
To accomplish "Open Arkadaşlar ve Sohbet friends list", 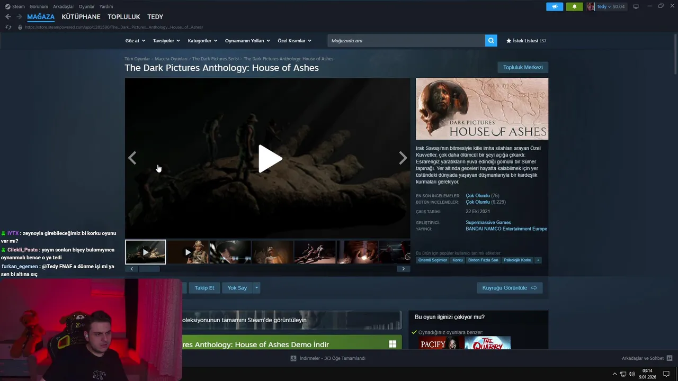I will coord(647,358).
